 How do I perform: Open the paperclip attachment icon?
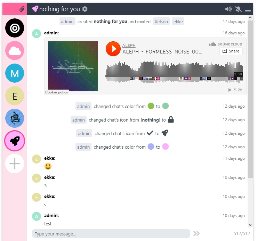click(x=22, y=9)
